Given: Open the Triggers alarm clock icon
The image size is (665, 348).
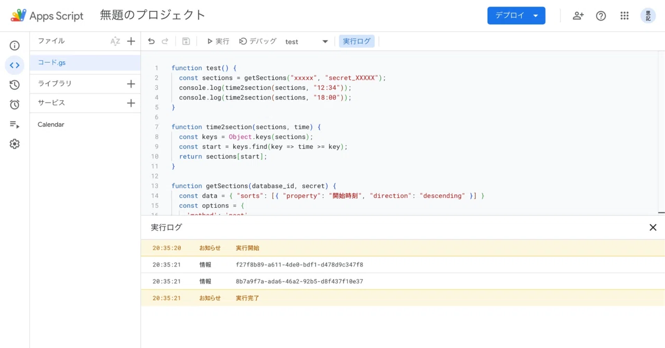Looking at the screenshot, I should (15, 104).
